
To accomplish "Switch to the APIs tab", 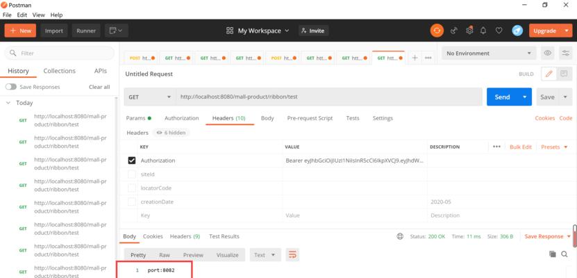I will point(101,71).
